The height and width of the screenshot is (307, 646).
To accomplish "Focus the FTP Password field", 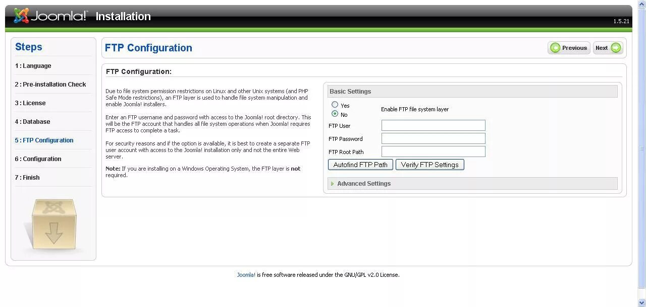I will coord(433,138).
